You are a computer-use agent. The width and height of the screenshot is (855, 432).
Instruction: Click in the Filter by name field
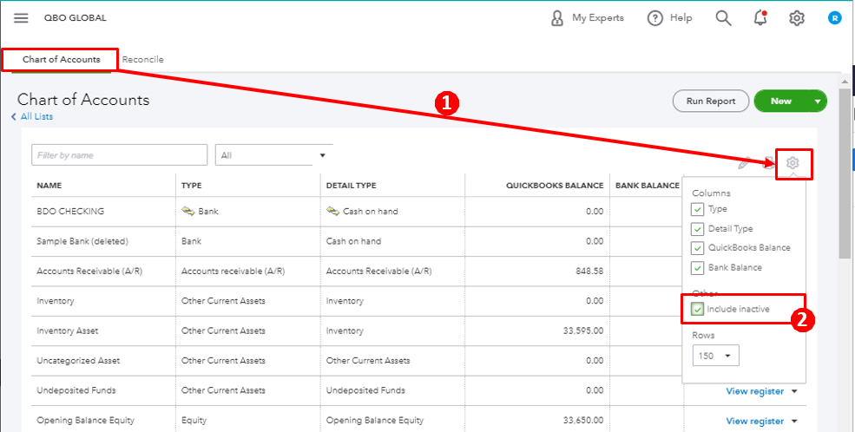[119, 155]
